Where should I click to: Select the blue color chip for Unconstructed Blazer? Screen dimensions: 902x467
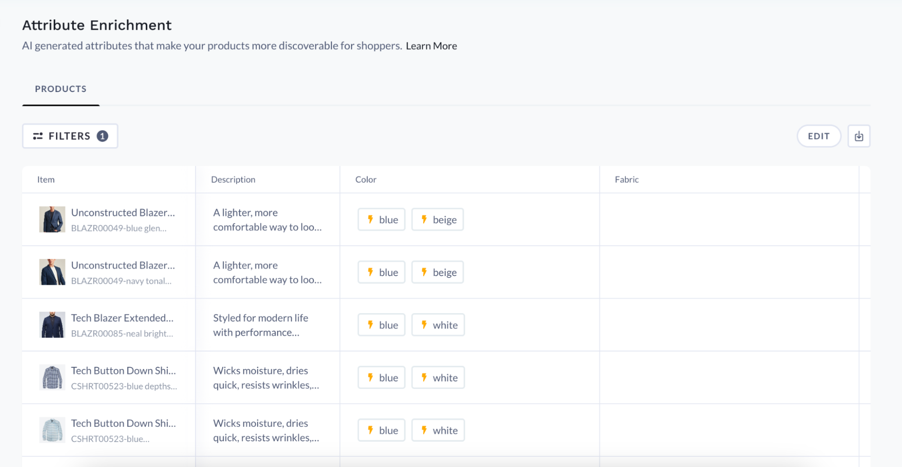click(381, 219)
